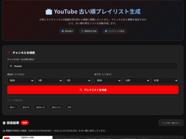Open the start day dropdown showing 1日
186x139 pixels.
pos(78,81)
